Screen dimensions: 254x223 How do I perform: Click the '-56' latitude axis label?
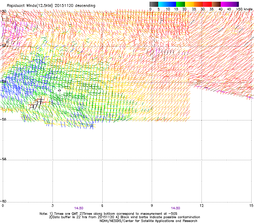click(x=3, y=119)
